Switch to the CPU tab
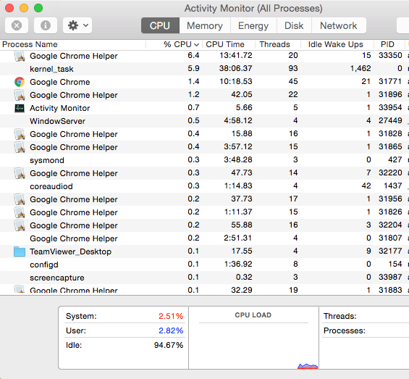Screen dimensions: 409x379 160,25
